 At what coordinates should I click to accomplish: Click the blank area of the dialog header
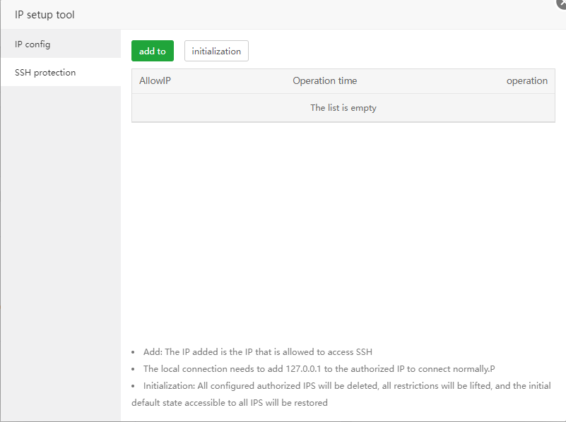pyautogui.click(x=318, y=15)
